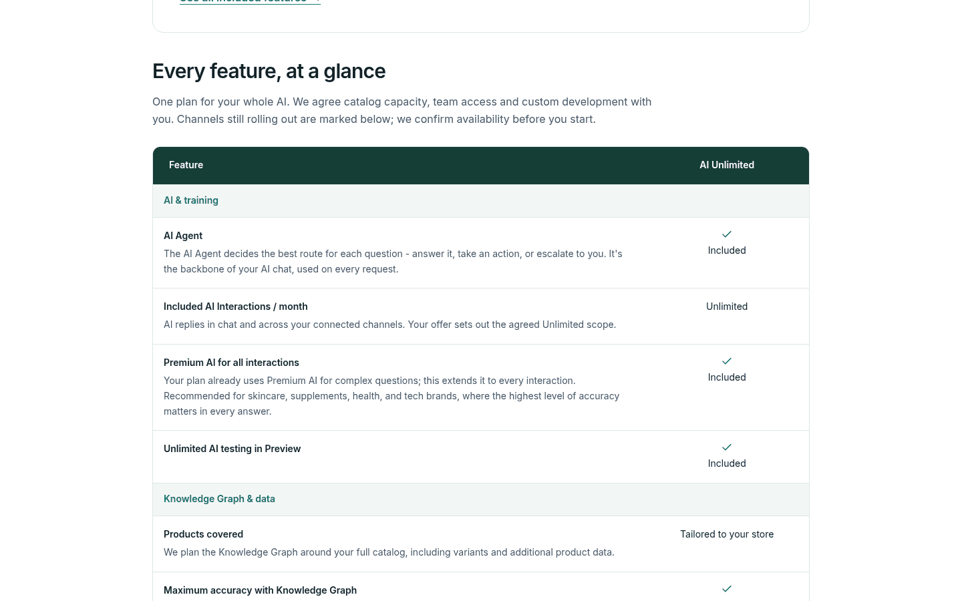
Task: Click the 'Tailored to your store' value
Action: click(727, 534)
